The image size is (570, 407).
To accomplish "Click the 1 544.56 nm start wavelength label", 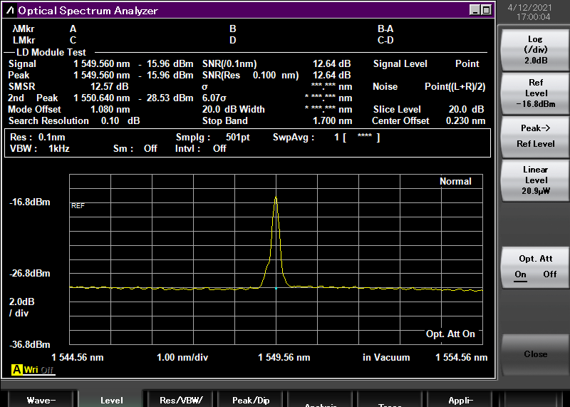I will click(78, 358).
